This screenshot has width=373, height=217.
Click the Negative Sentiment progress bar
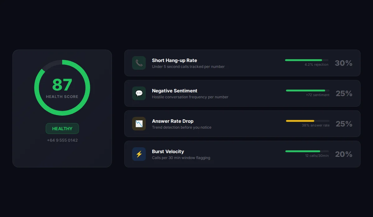coord(306,91)
